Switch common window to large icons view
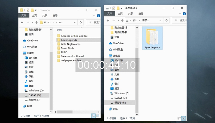The image size is (215, 123). pos(98,116)
